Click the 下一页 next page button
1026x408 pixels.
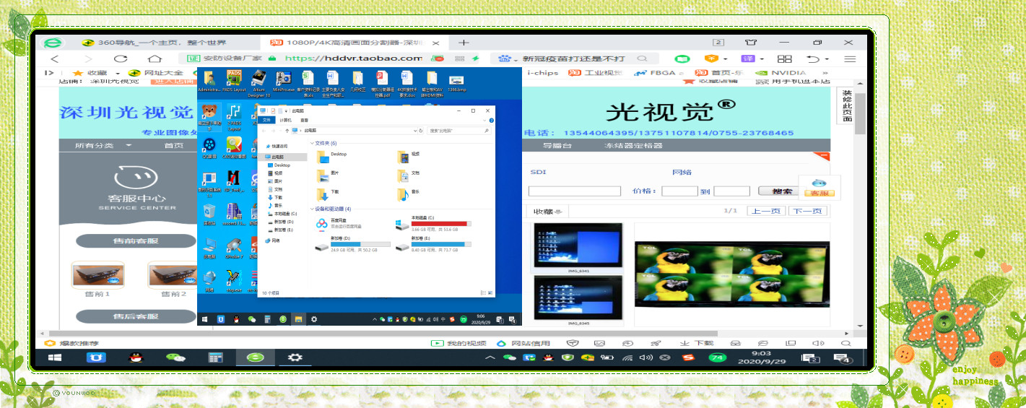click(x=807, y=211)
